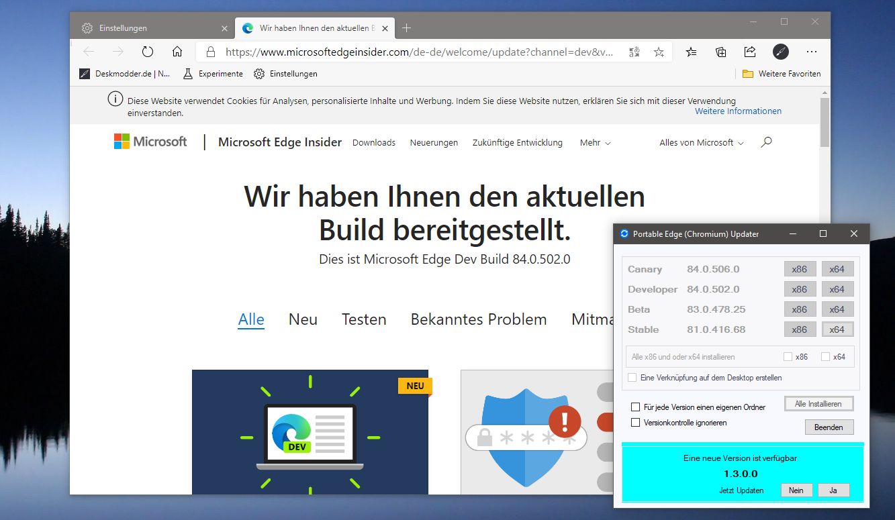Add page to favorites star icon
895x520 pixels.
click(x=659, y=52)
